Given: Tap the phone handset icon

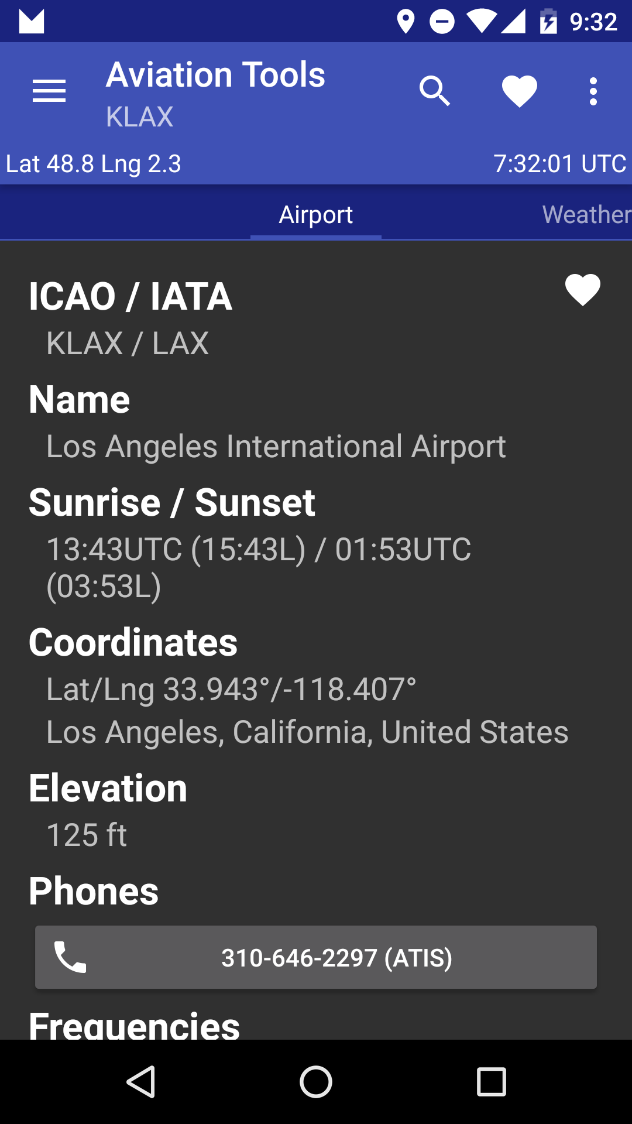Looking at the screenshot, I should coord(70,957).
